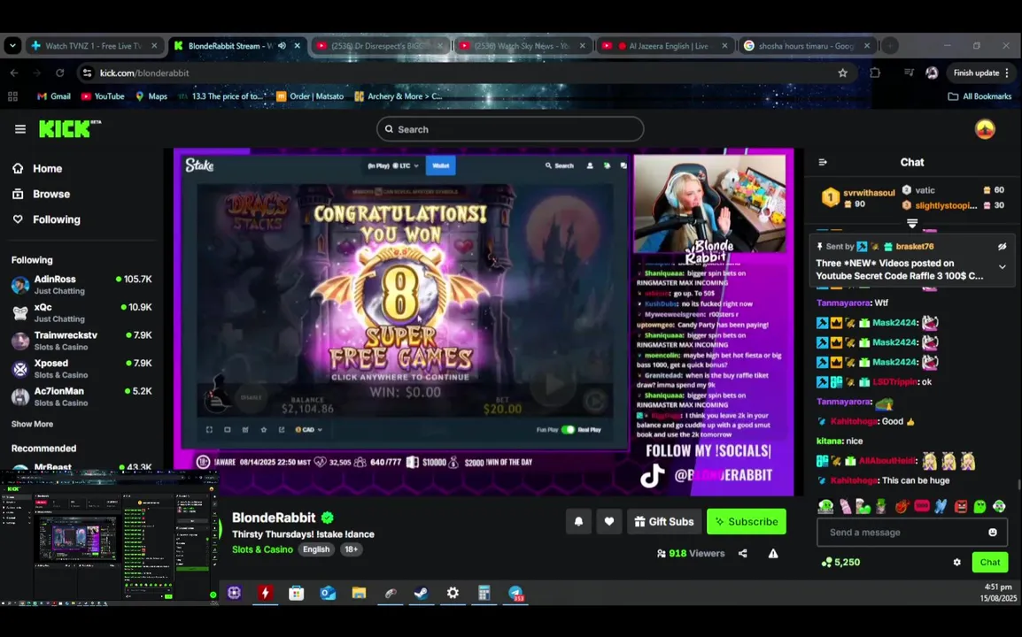Screen dimensions: 1022x637
Task: Open the Chrome profile avatar
Action: tap(932, 73)
